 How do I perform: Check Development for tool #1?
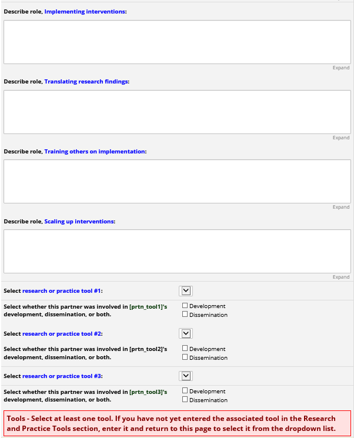[x=185, y=306]
